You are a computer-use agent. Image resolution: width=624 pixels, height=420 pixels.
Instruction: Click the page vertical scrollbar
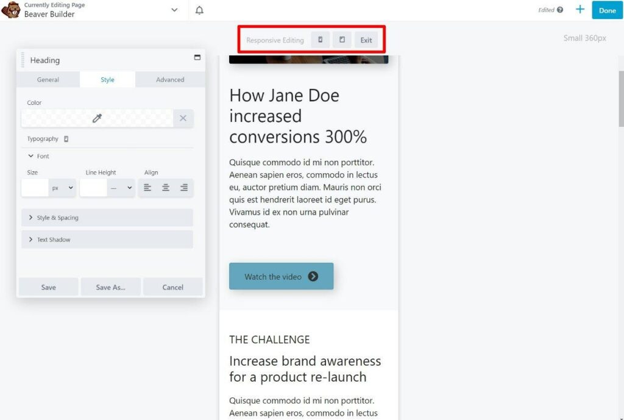pos(621,99)
